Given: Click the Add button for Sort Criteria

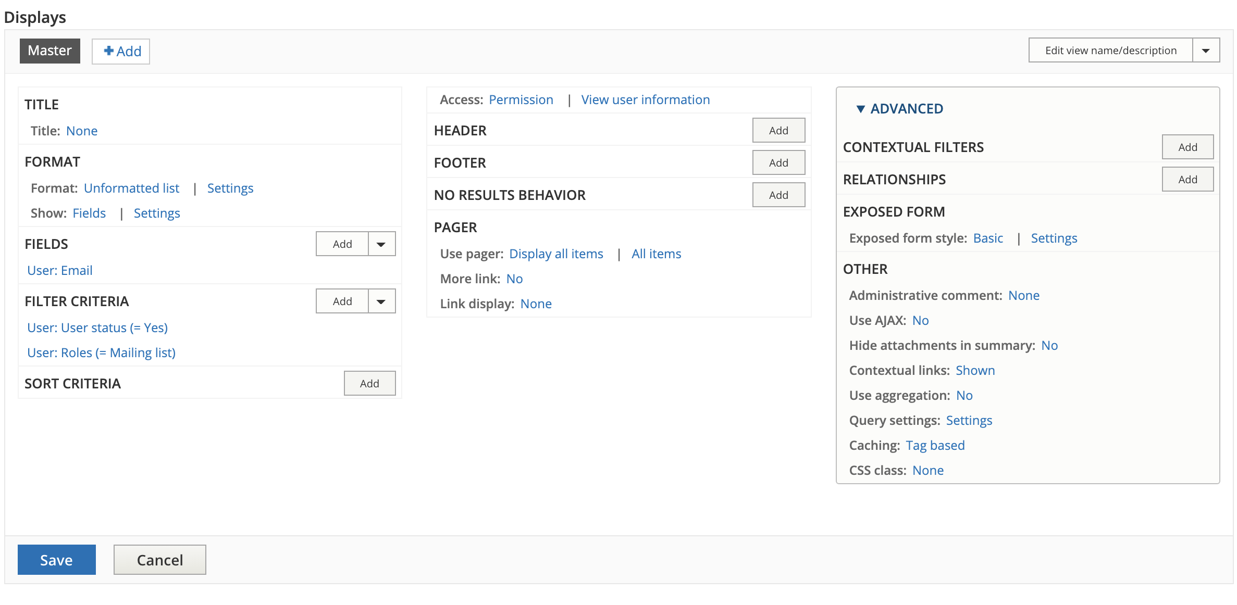Looking at the screenshot, I should 369,383.
